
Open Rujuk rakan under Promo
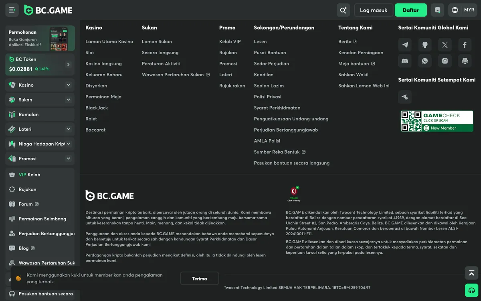tap(232, 86)
